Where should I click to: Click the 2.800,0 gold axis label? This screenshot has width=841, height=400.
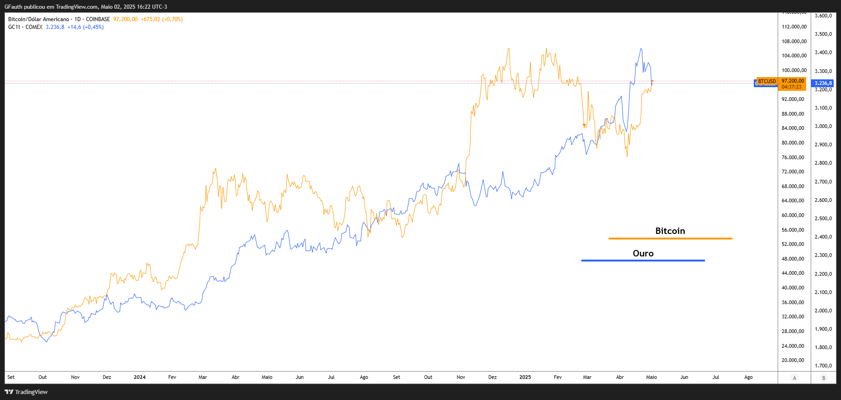(x=823, y=163)
